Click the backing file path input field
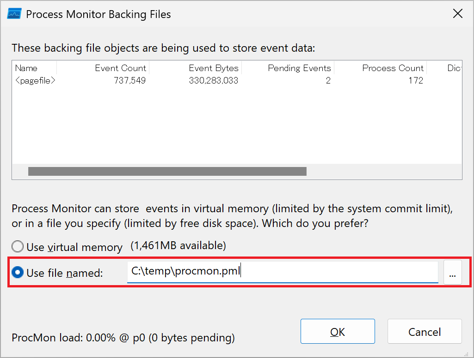 click(x=283, y=272)
